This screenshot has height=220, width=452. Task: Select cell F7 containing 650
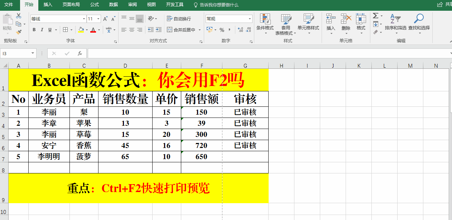pyautogui.click(x=201, y=157)
